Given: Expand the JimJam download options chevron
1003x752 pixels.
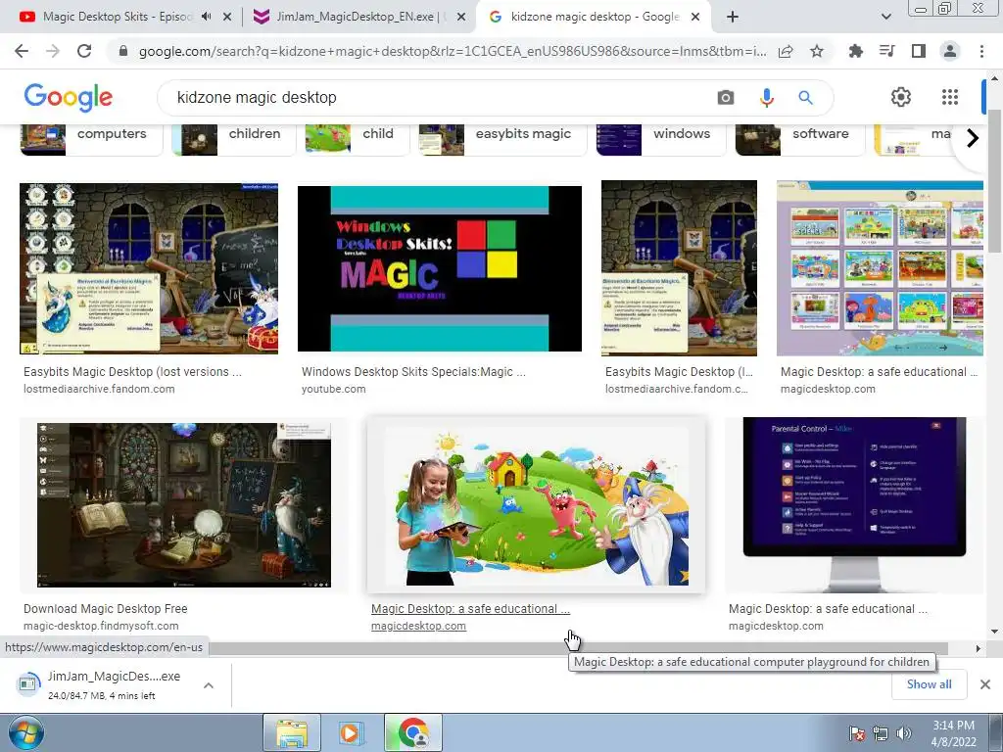Looking at the screenshot, I should pos(209,685).
